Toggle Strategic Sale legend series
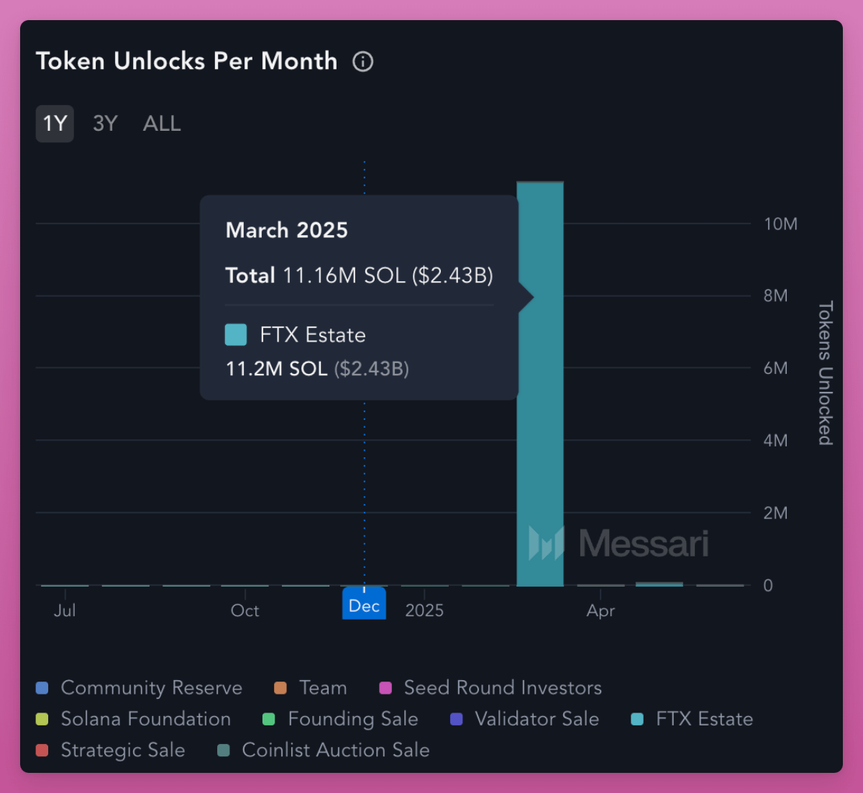 [110, 750]
